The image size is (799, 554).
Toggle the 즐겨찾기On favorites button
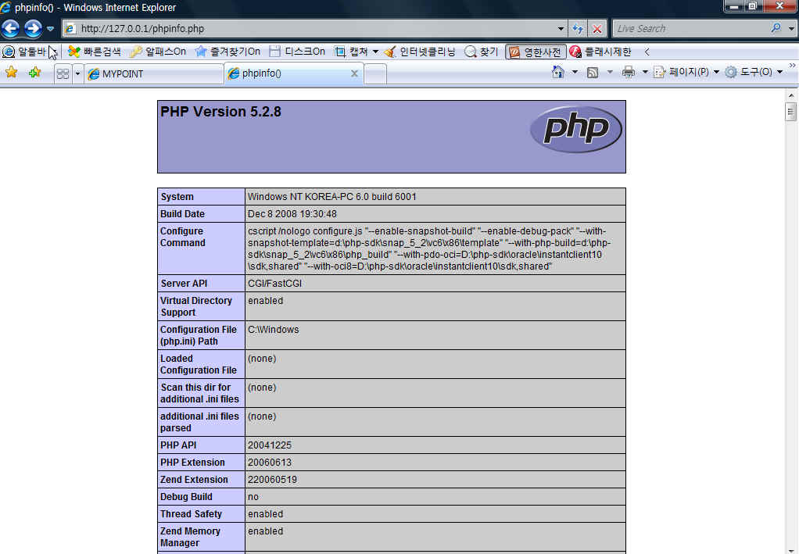coord(228,52)
